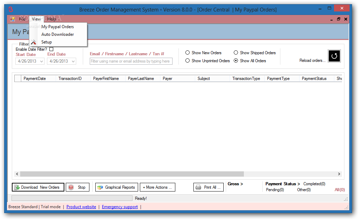Click the + More Actions button

click(158, 187)
